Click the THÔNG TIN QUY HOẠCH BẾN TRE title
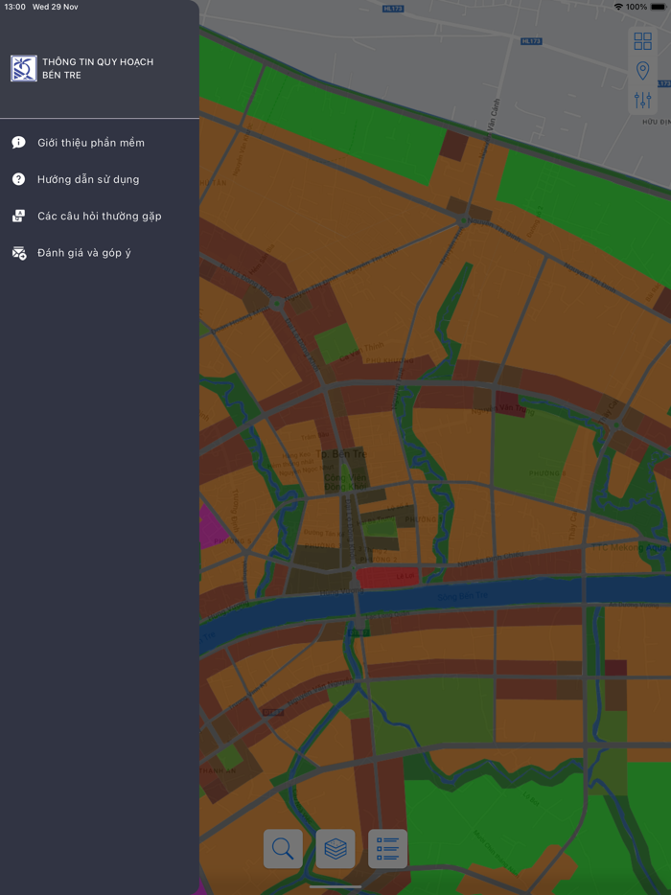The image size is (671, 895). (98, 68)
